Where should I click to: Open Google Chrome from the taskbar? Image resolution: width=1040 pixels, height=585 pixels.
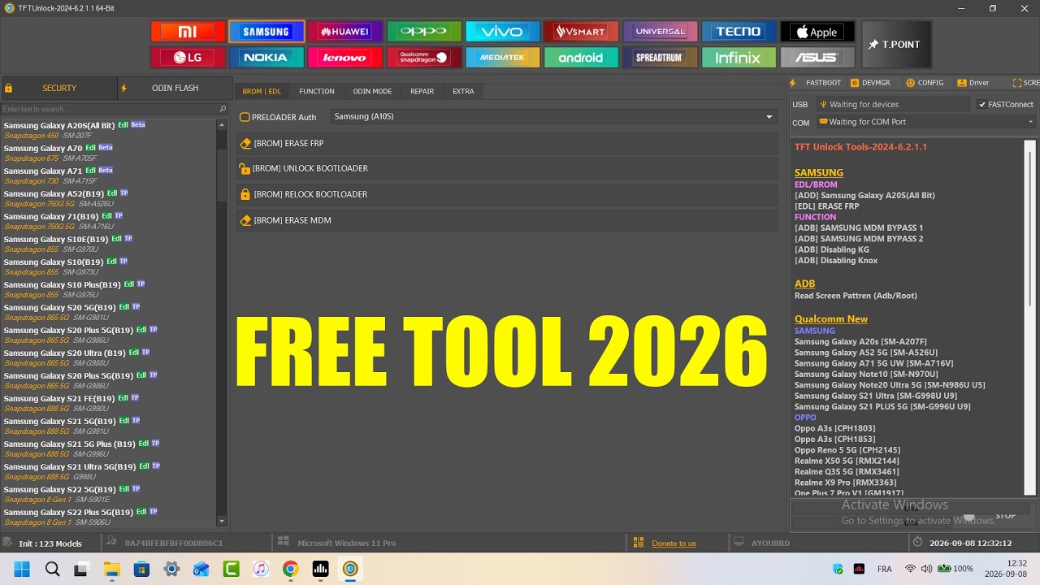[x=290, y=569]
